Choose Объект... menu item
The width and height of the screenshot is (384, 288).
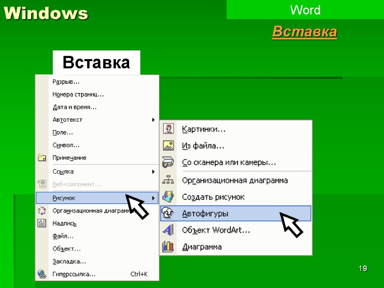point(97,249)
